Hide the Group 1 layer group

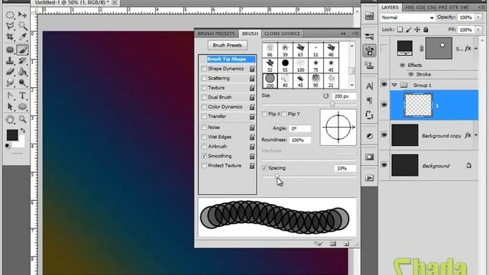384,85
